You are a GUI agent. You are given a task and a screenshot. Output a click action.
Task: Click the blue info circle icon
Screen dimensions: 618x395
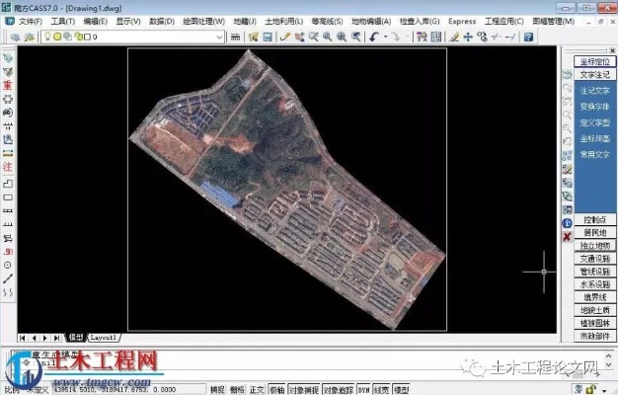(567, 223)
